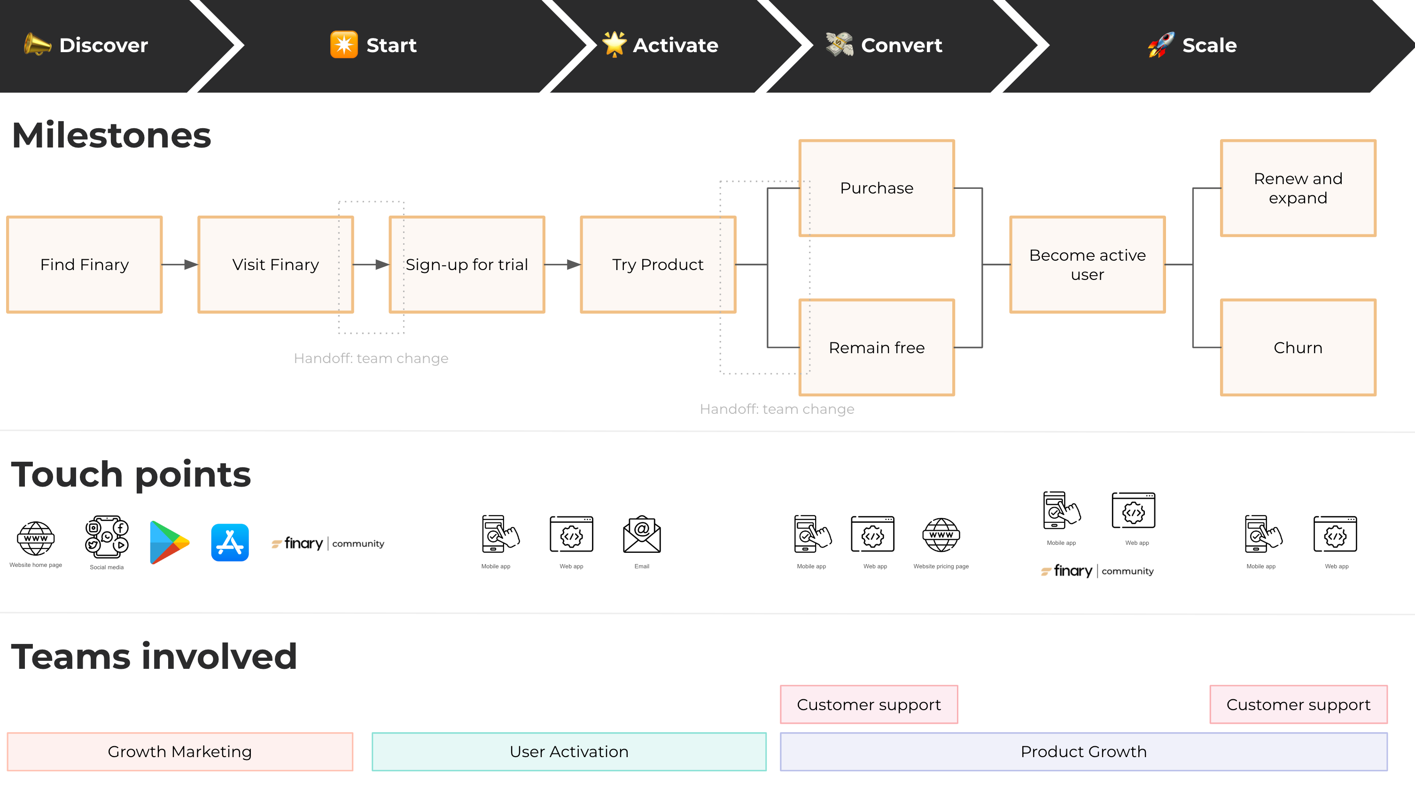Click the Product Growth team bar
Viewport: 1415px width, 790px height.
1083,751
